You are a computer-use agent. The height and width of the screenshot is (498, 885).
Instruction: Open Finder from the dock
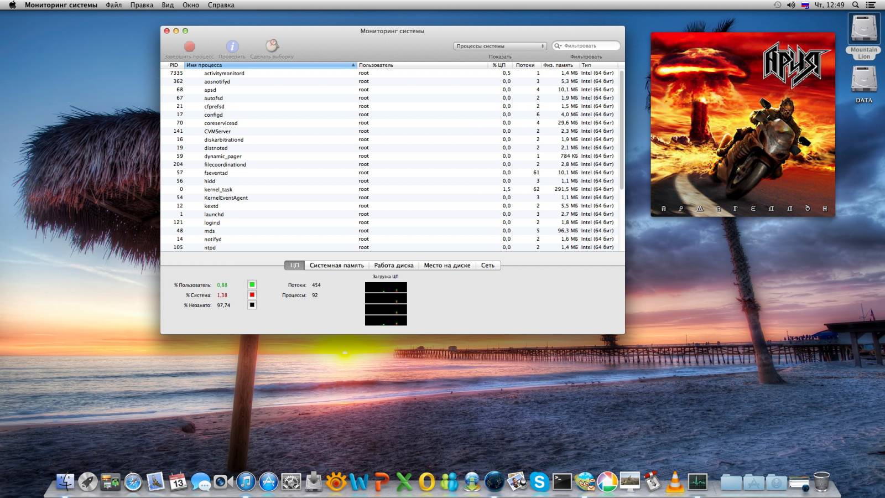(x=65, y=481)
